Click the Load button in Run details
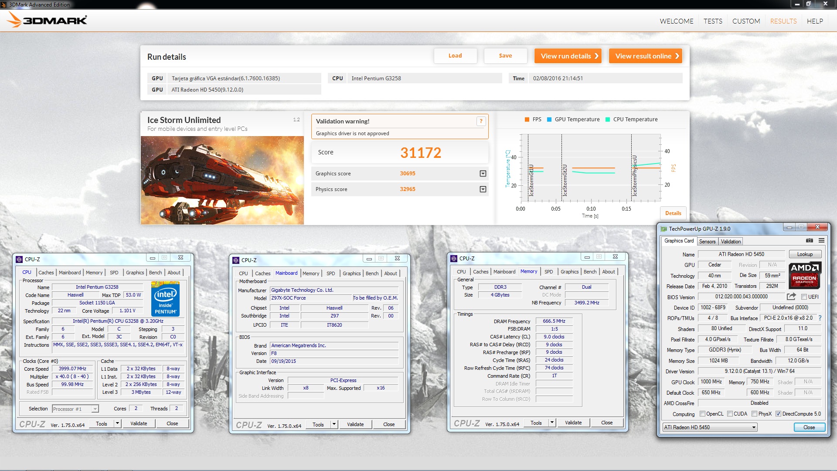The image size is (837, 471). coord(455,56)
